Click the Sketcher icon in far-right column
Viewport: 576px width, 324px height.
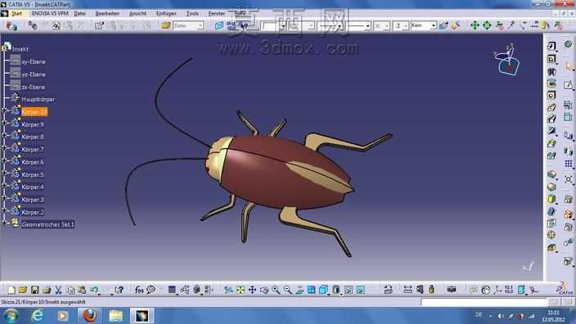click(x=568, y=85)
